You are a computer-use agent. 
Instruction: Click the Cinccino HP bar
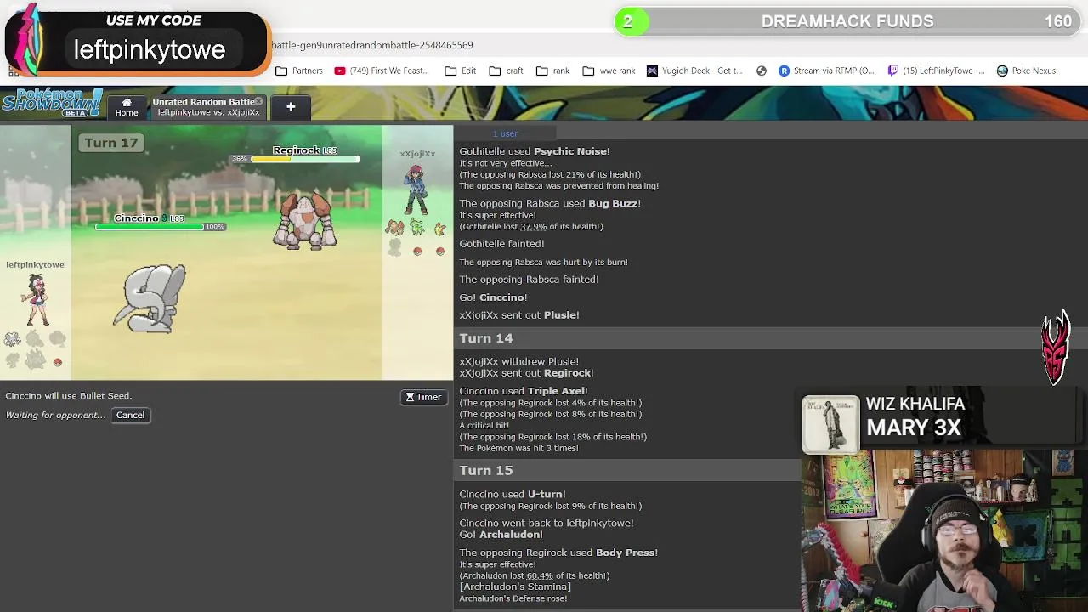150,227
